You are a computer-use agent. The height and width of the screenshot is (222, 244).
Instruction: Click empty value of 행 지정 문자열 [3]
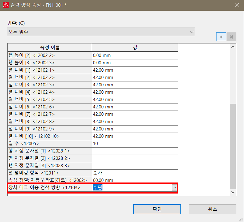[135, 166]
